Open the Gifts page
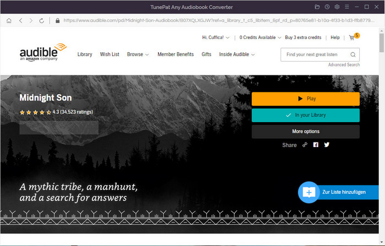This screenshot has height=246, width=385. [x=206, y=54]
